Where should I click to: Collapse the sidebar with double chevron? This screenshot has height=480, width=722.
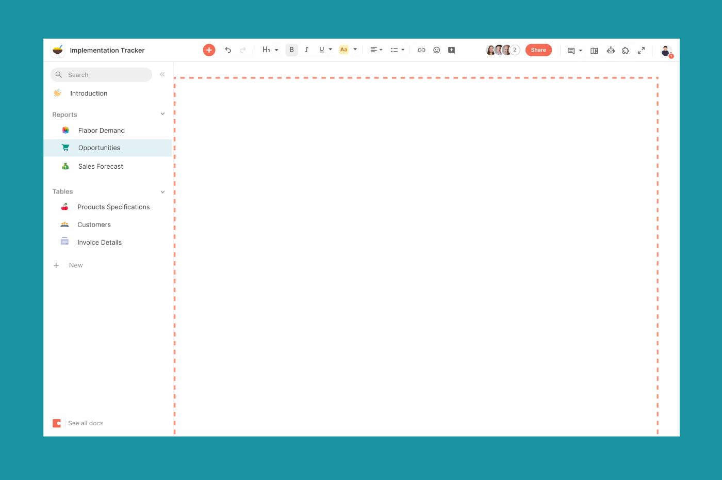[x=162, y=74]
